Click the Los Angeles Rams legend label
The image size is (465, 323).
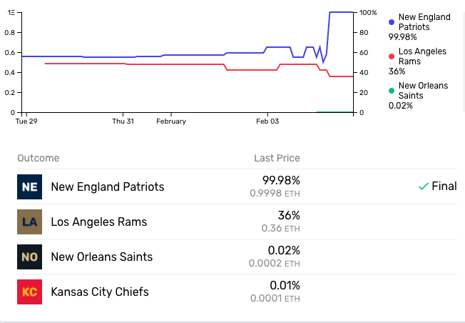422,56
